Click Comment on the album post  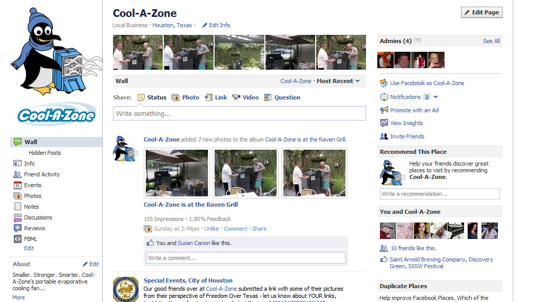tap(235, 229)
